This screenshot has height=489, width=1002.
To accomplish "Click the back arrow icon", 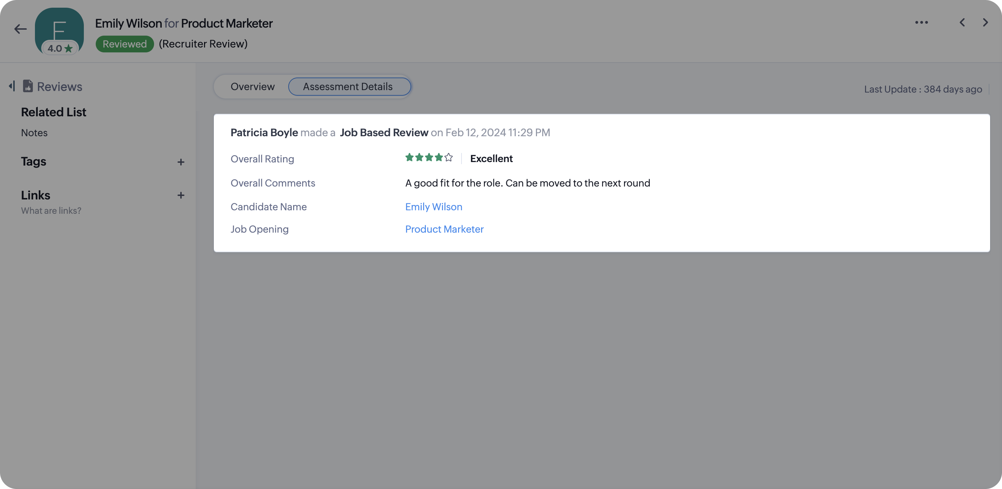I will [x=20, y=29].
